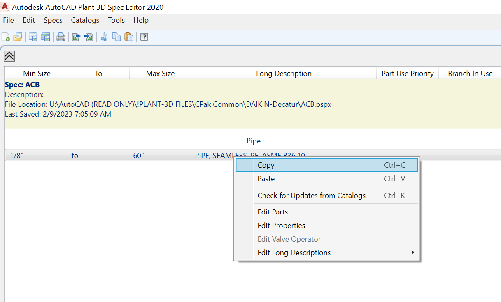This screenshot has width=501, height=302.
Task: Select Check for Updates from Catalogs
Action: tap(327, 196)
